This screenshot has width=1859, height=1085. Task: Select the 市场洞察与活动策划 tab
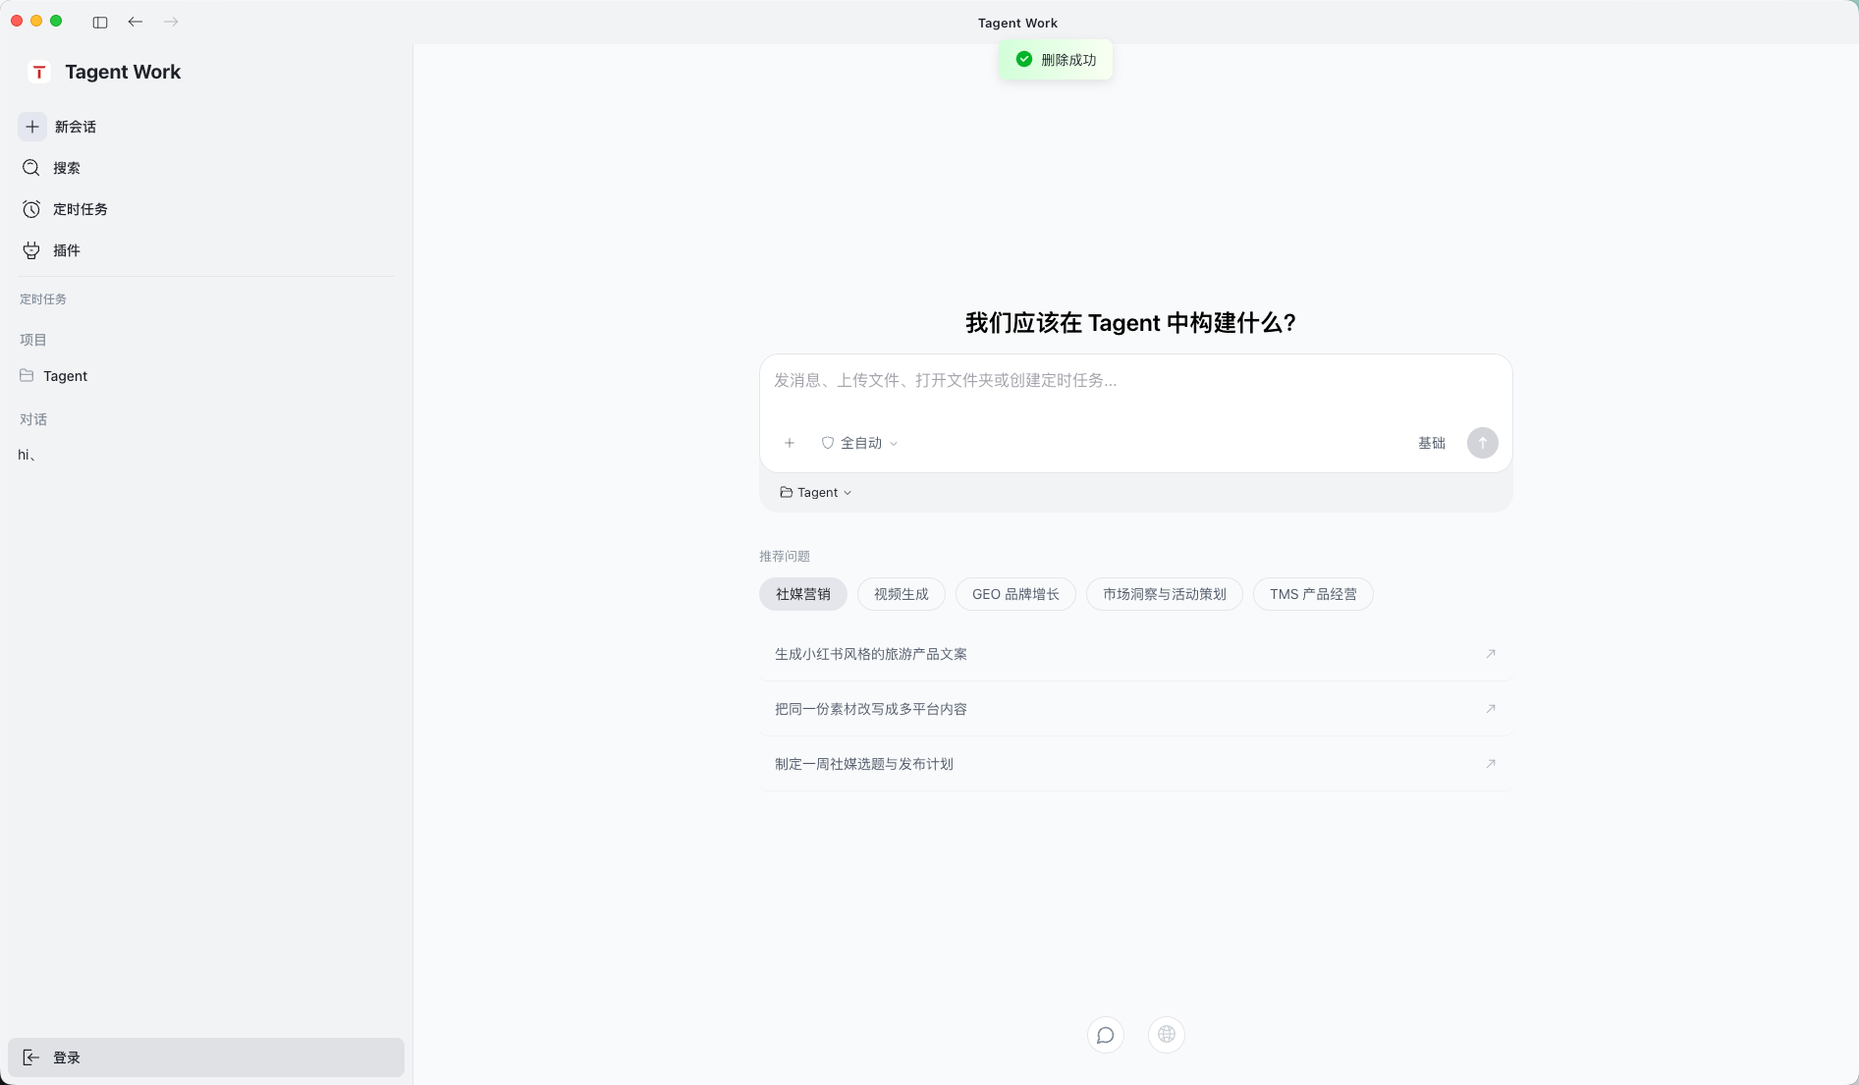pos(1165,594)
